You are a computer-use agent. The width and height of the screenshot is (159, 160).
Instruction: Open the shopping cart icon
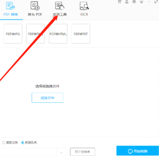(x=119, y=1)
